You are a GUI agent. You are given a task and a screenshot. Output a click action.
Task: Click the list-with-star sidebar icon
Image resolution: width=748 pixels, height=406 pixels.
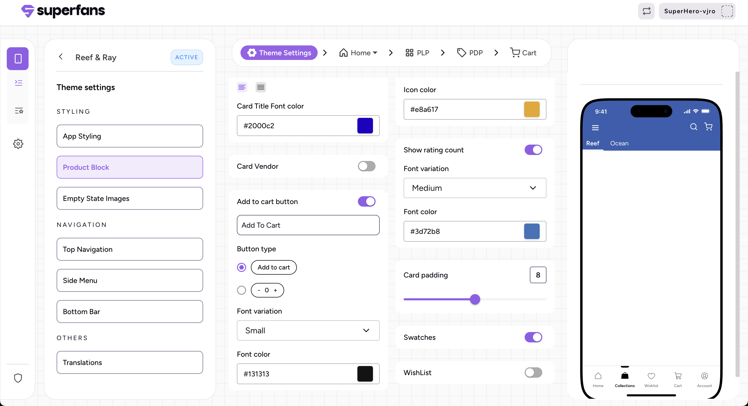[x=19, y=111]
